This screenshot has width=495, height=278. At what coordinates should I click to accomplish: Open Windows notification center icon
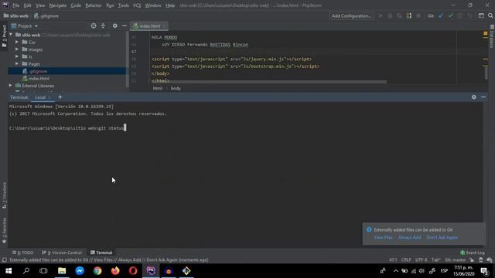click(485, 271)
